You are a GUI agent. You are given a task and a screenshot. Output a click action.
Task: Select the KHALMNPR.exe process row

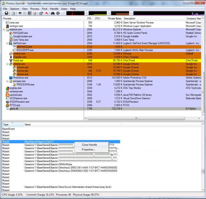click(x=101, y=50)
